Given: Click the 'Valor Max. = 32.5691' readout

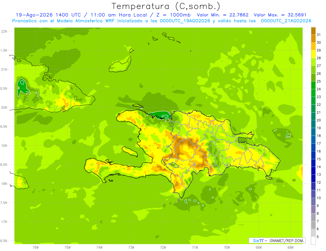Looking at the screenshot, I should click(280, 15).
